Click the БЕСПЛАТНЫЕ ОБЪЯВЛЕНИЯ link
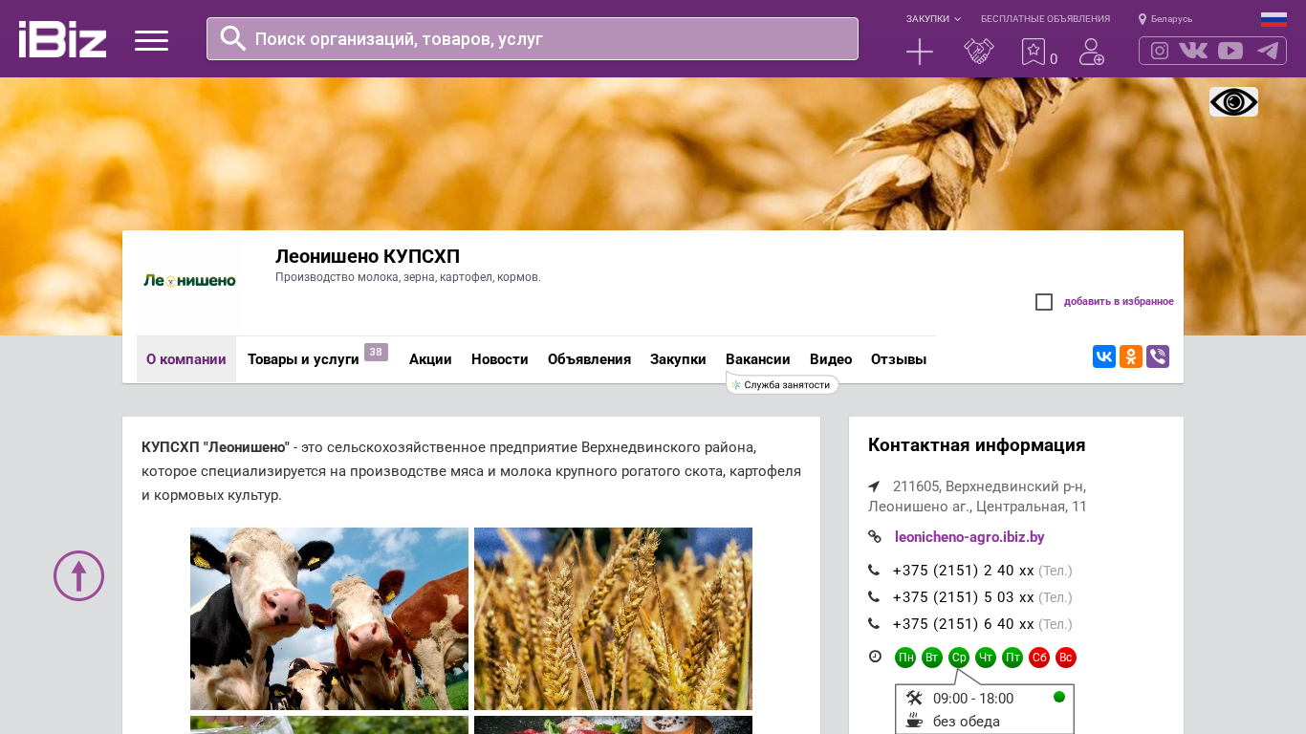This screenshot has height=734, width=1306. (x=1045, y=19)
